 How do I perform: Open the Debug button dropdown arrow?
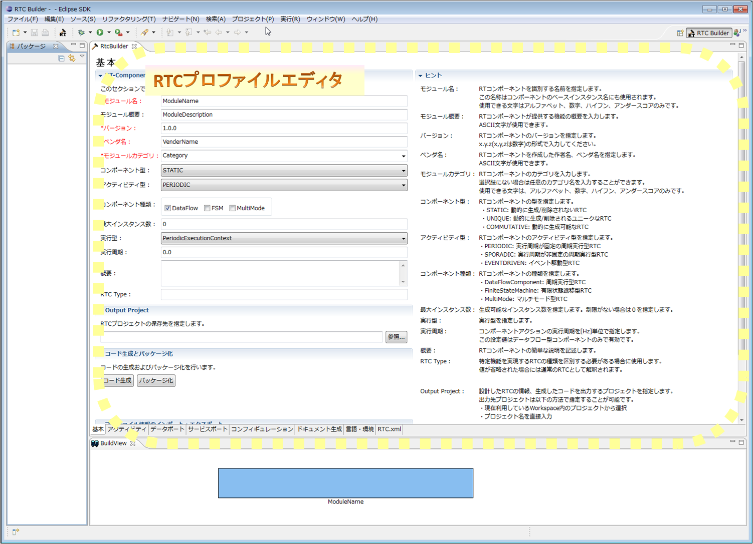(90, 33)
